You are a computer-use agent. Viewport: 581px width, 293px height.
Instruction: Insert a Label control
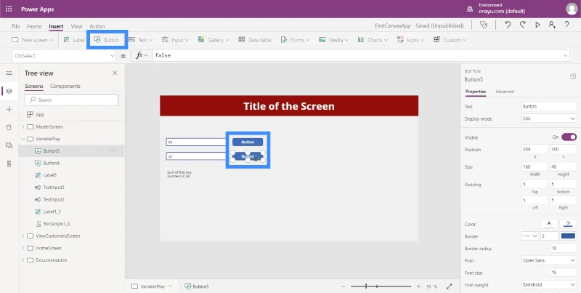pyautogui.click(x=74, y=40)
